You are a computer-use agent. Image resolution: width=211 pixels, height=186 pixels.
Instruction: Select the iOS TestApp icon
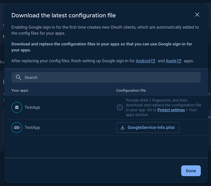click(17, 127)
